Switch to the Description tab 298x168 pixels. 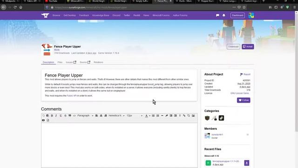click(x=48, y=62)
